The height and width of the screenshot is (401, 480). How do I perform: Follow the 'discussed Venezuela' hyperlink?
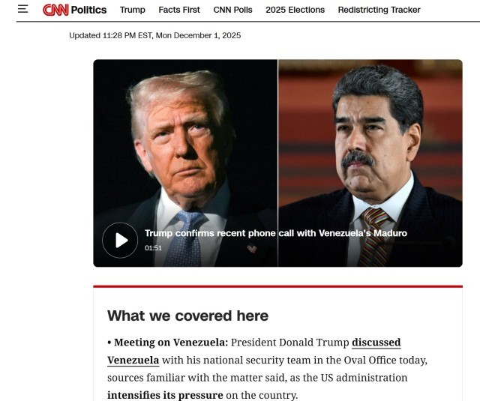376,343
